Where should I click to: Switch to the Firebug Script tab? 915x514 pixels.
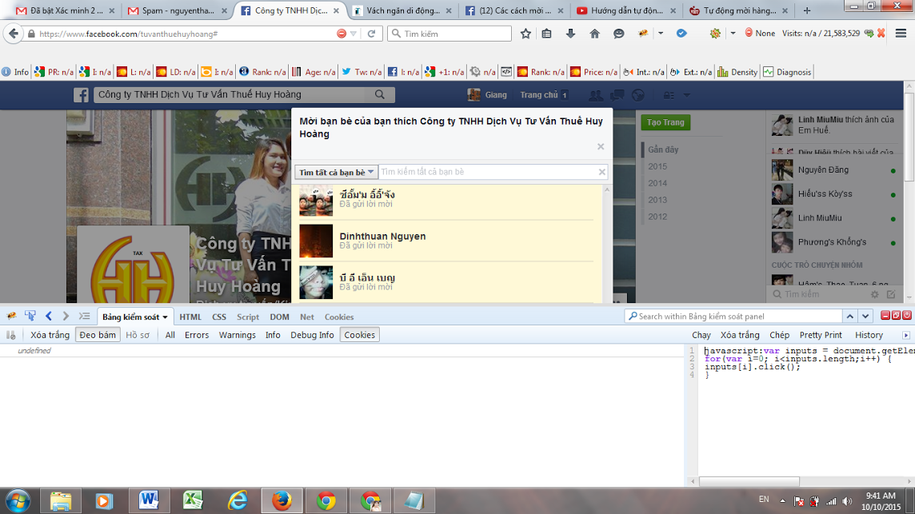tap(247, 317)
